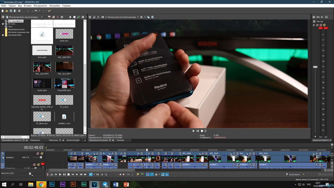The width and height of the screenshot is (334, 188).
Task: Solo the Master bus
Action: click(324, 25)
